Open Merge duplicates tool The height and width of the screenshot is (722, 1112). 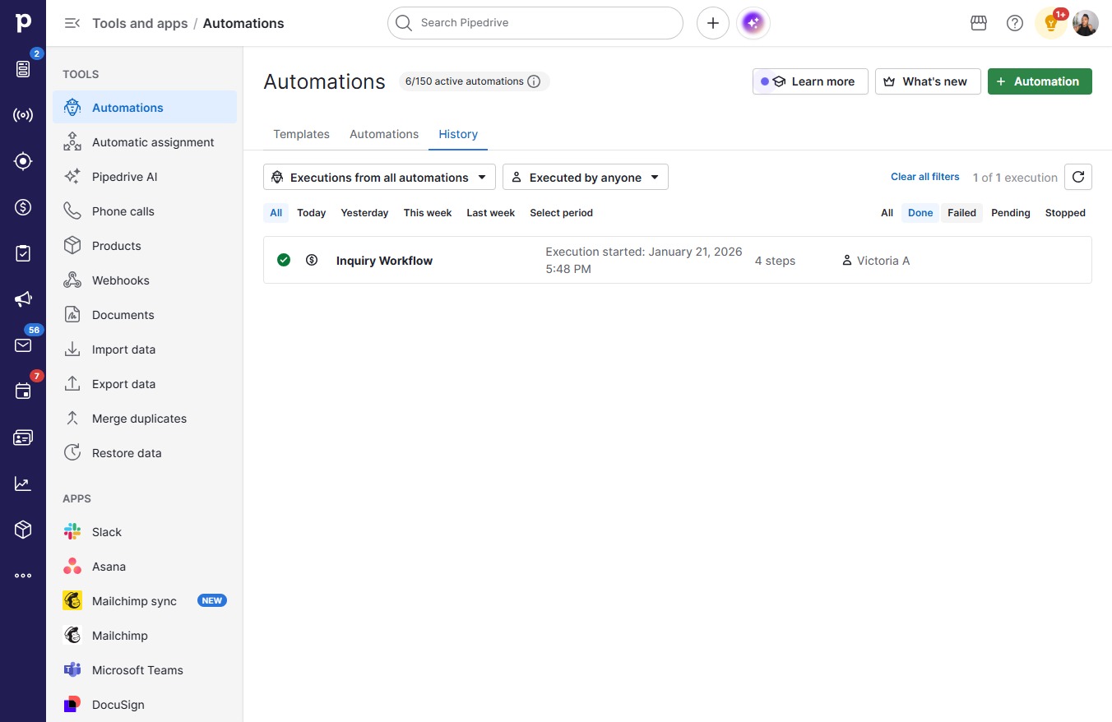tap(145, 419)
